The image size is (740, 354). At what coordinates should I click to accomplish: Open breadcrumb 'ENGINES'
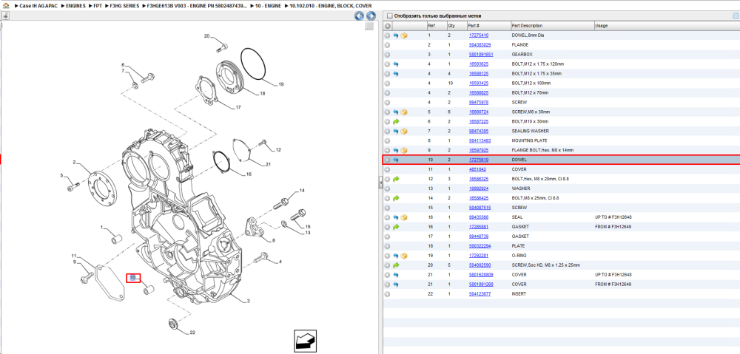(76, 6)
